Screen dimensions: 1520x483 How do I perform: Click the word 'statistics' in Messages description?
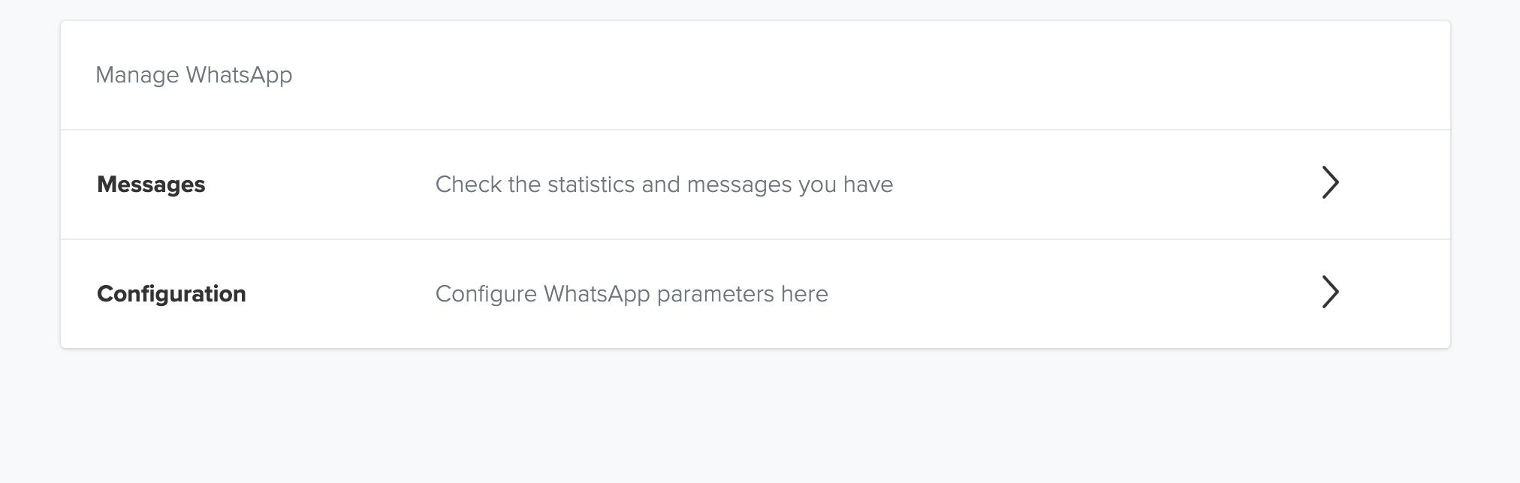pos(592,184)
